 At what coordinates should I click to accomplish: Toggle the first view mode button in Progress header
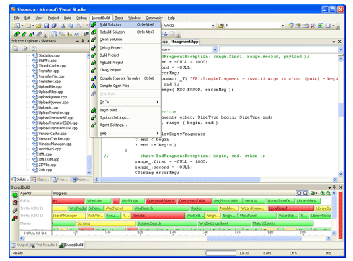point(299,193)
